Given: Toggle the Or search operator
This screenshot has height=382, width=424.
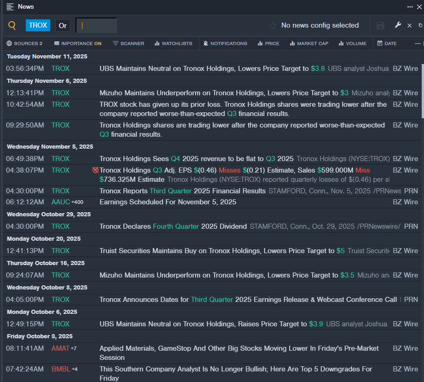Looking at the screenshot, I should pyautogui.click(x=63, y=26).
